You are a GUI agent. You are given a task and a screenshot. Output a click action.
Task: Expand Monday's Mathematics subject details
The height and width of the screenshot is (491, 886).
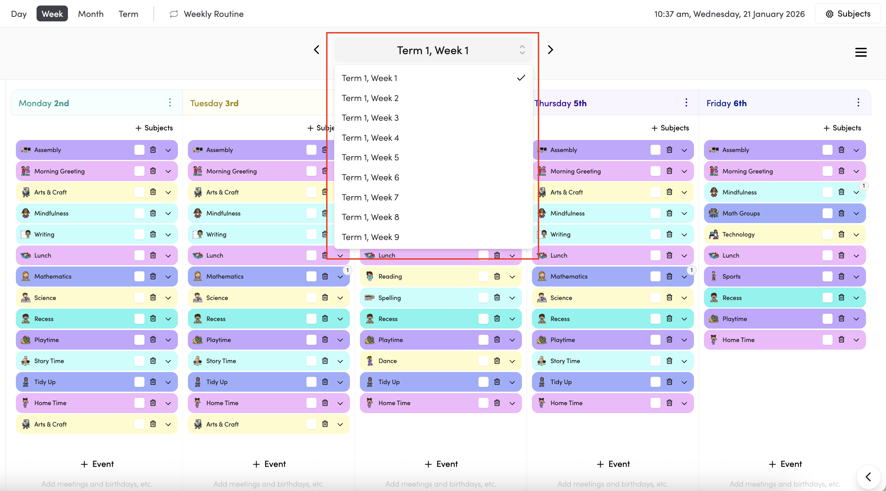168,277
